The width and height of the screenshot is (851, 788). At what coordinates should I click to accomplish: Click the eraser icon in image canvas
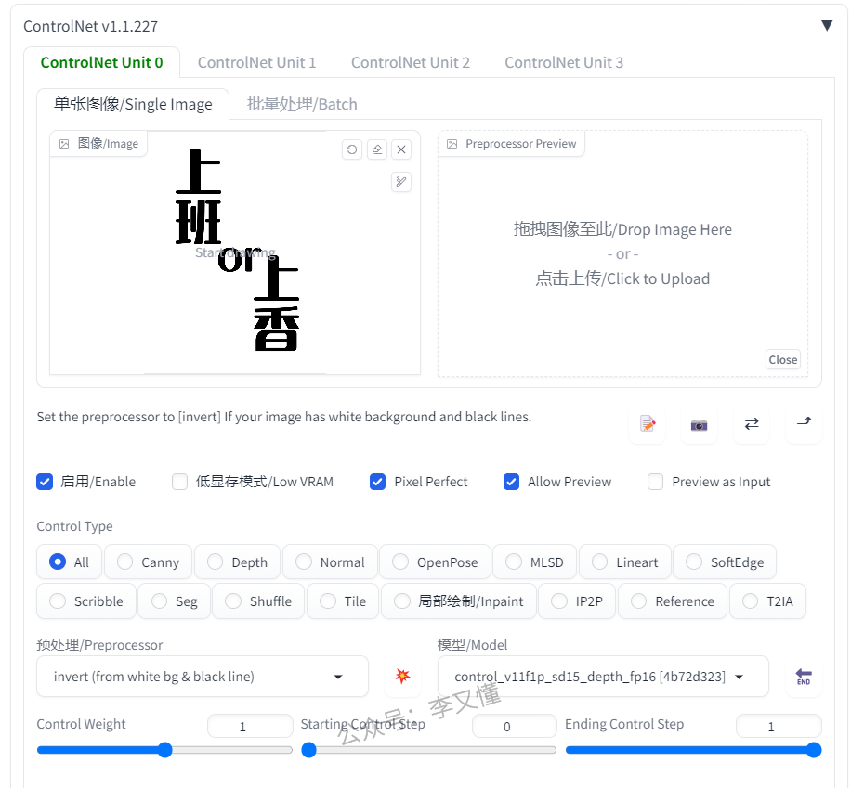point(376,149)
